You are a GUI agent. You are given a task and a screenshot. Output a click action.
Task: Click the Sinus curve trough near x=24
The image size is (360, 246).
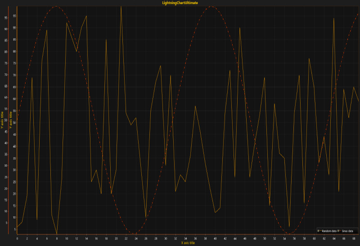[135, 234]
